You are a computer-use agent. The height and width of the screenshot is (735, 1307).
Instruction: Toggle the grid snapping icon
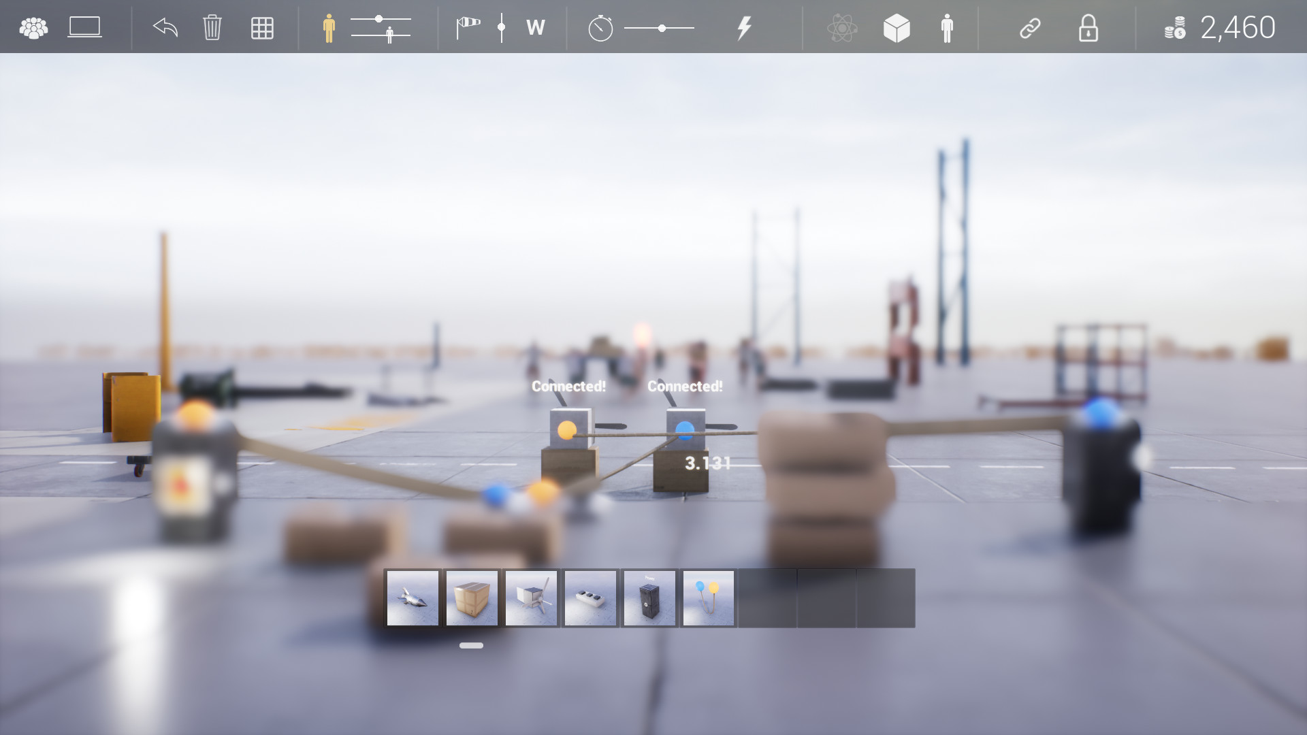262,28
